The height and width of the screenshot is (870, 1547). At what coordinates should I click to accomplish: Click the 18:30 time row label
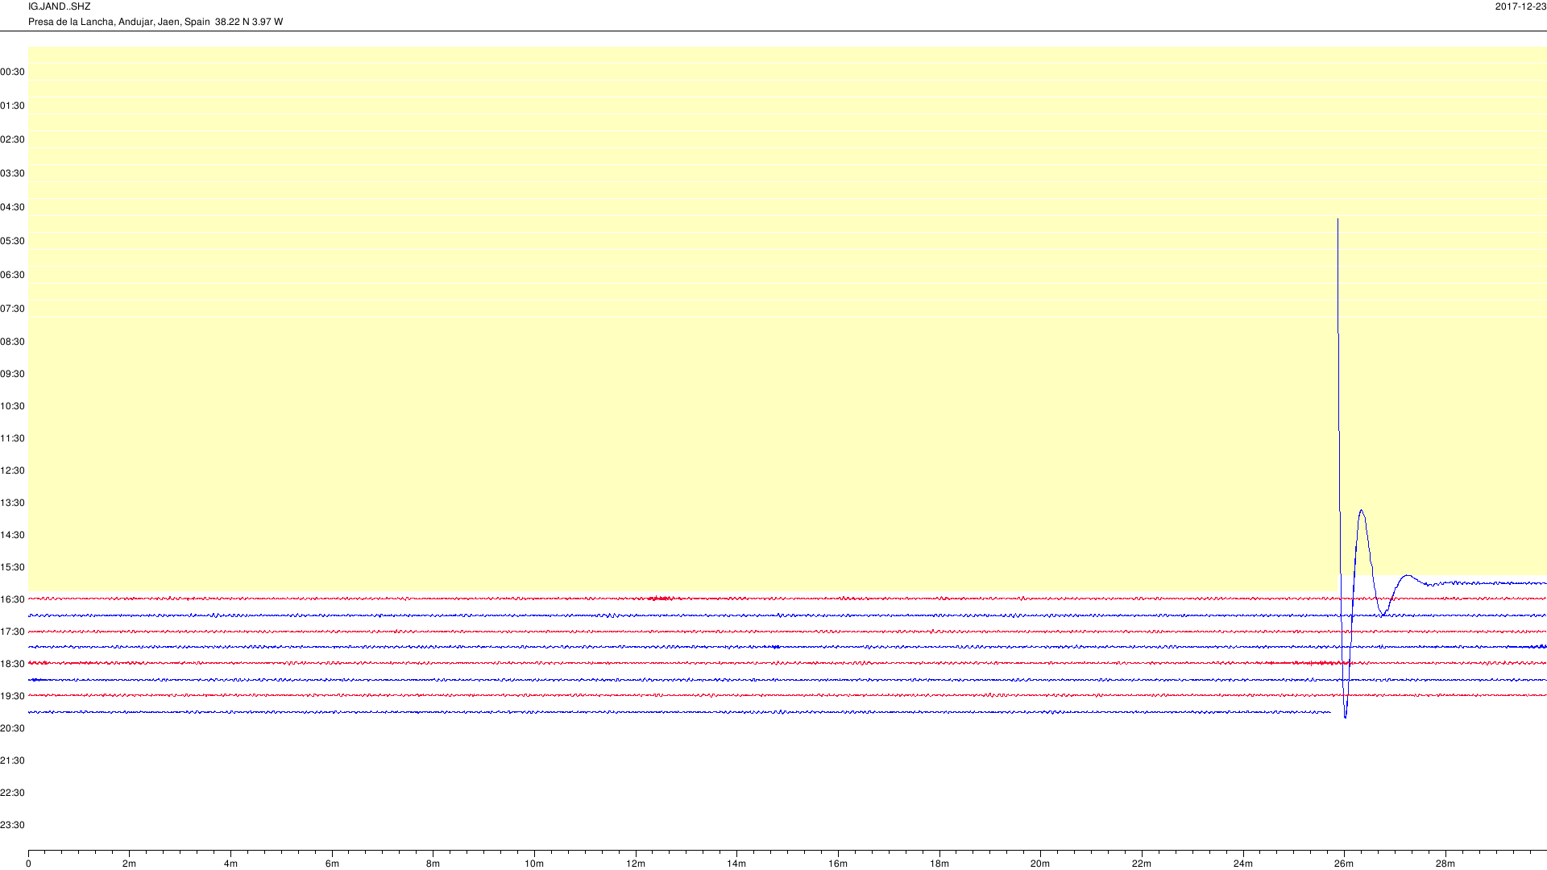[12, 664]
